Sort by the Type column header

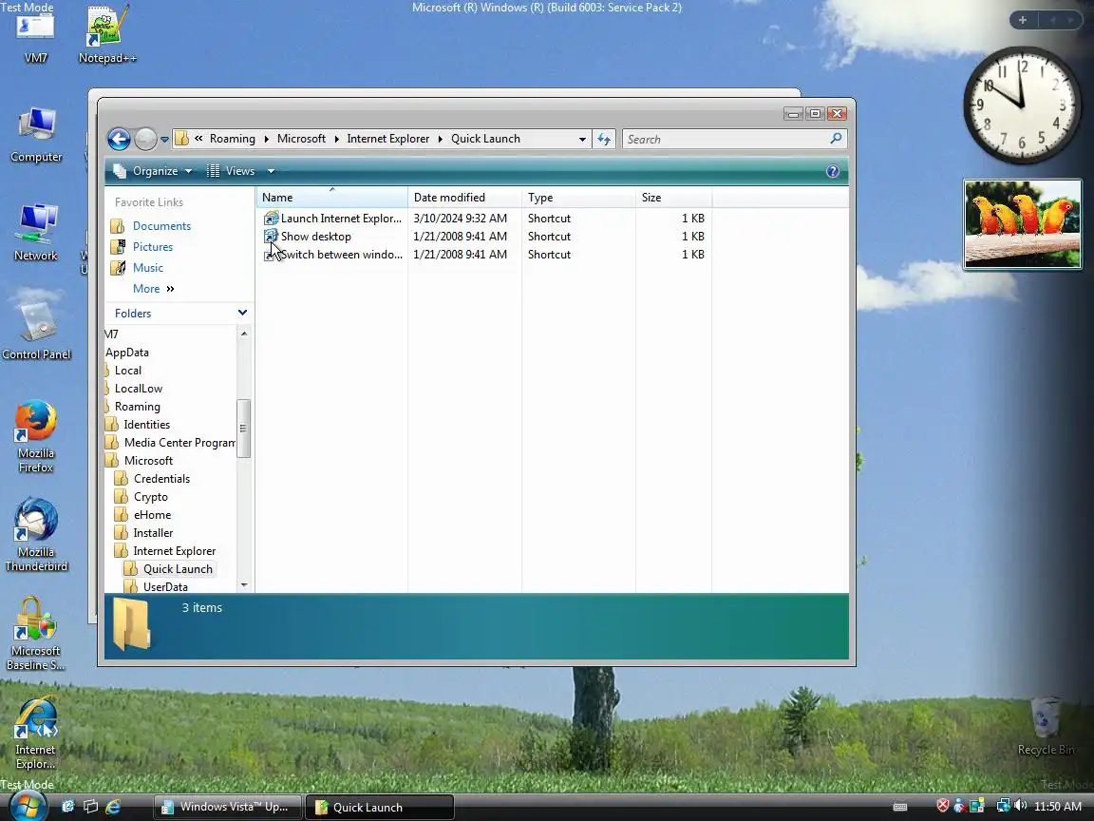[578, 198]
